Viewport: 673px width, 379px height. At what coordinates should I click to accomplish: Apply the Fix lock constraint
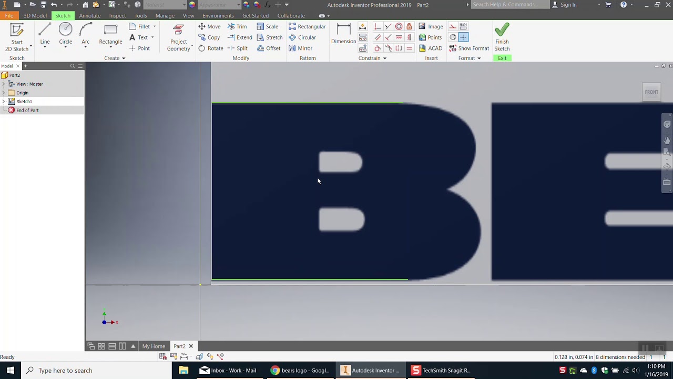click(409, 26)
